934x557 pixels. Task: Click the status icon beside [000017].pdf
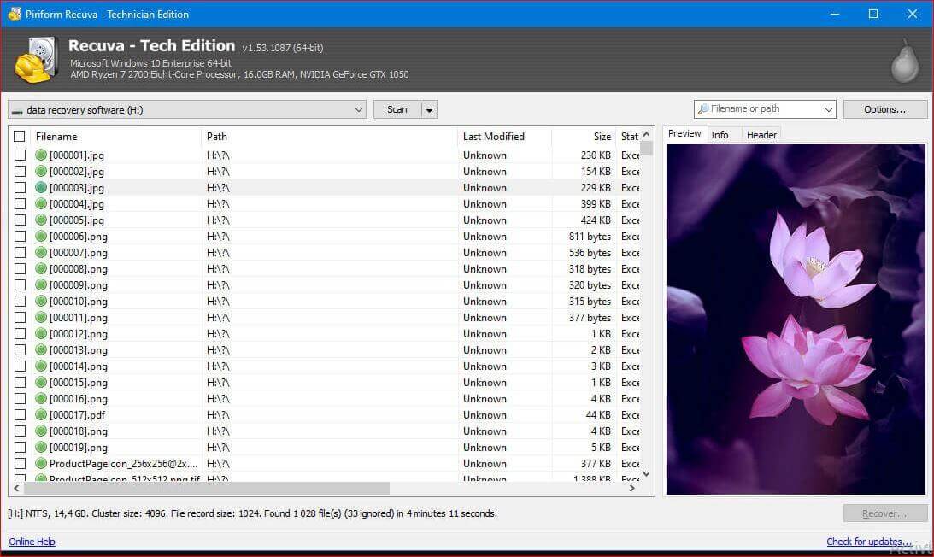(x=41, y=415)
